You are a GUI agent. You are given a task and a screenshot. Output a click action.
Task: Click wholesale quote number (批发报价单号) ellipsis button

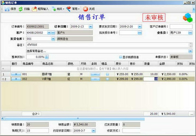point(140,33)
